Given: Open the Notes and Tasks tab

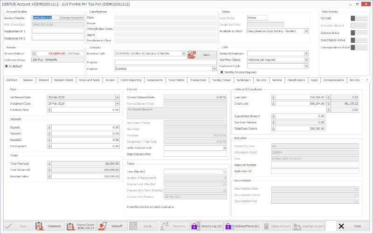Looking at the screenshot, I should coord(90,80).
